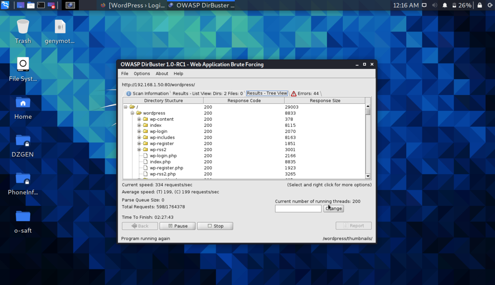This screenshot has width=495, height=285.
Task: Click the wp-content folder icon
Action: tap(145, 119)
